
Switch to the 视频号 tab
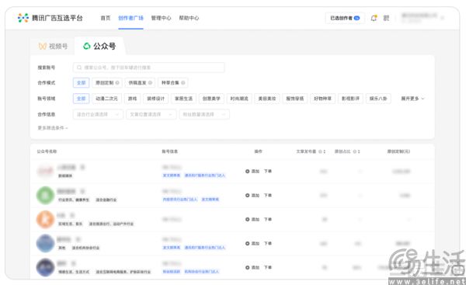coord(53,47)
